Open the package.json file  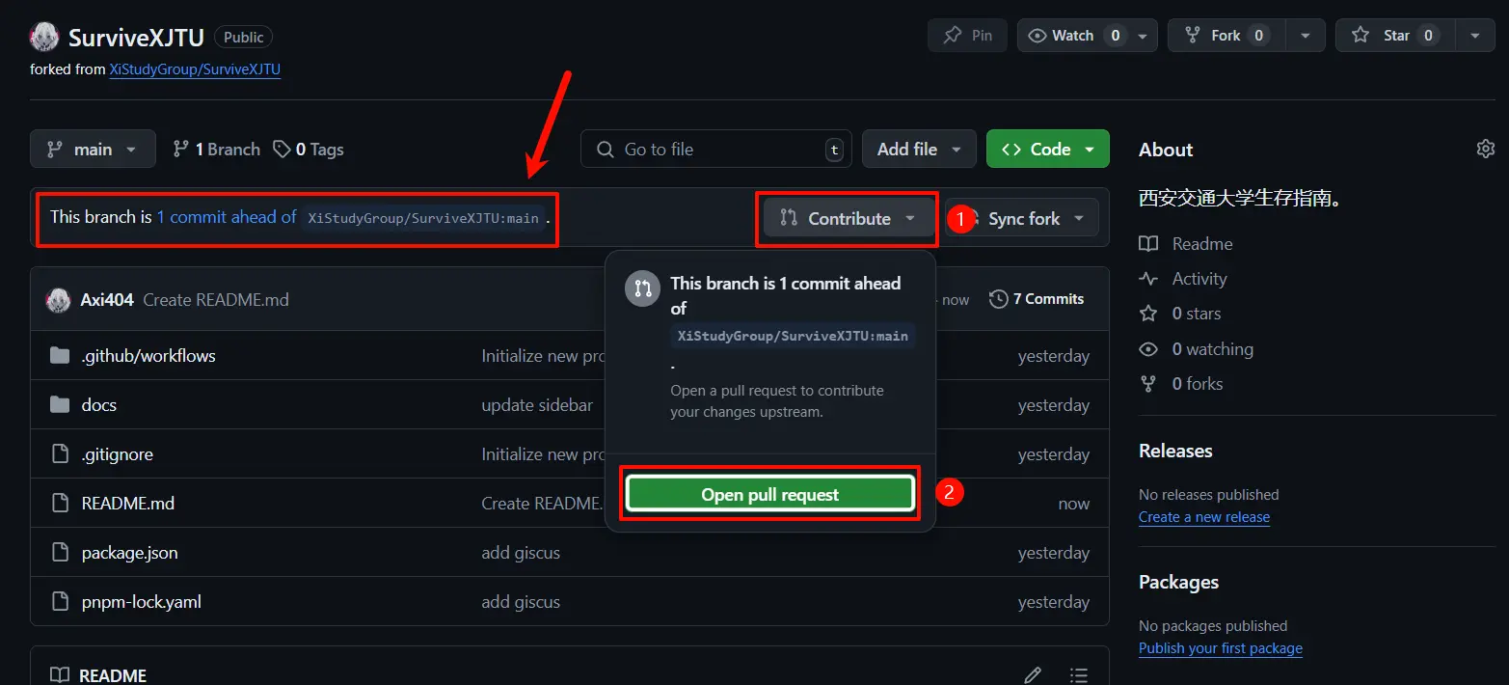click(x=129, y=553)
